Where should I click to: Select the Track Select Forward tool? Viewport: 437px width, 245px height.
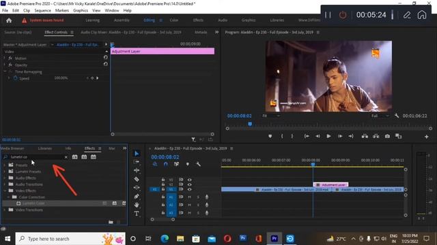[137, 162]
